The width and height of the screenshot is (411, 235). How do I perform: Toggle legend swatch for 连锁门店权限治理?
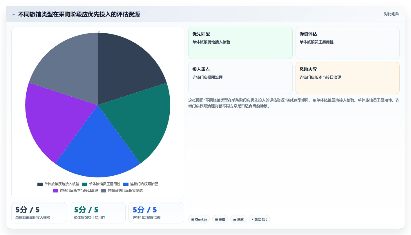click(126, 184)
